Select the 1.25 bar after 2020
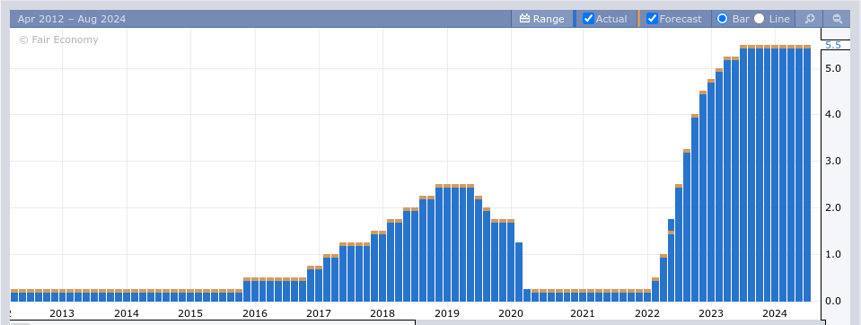 tap(519, 272)
